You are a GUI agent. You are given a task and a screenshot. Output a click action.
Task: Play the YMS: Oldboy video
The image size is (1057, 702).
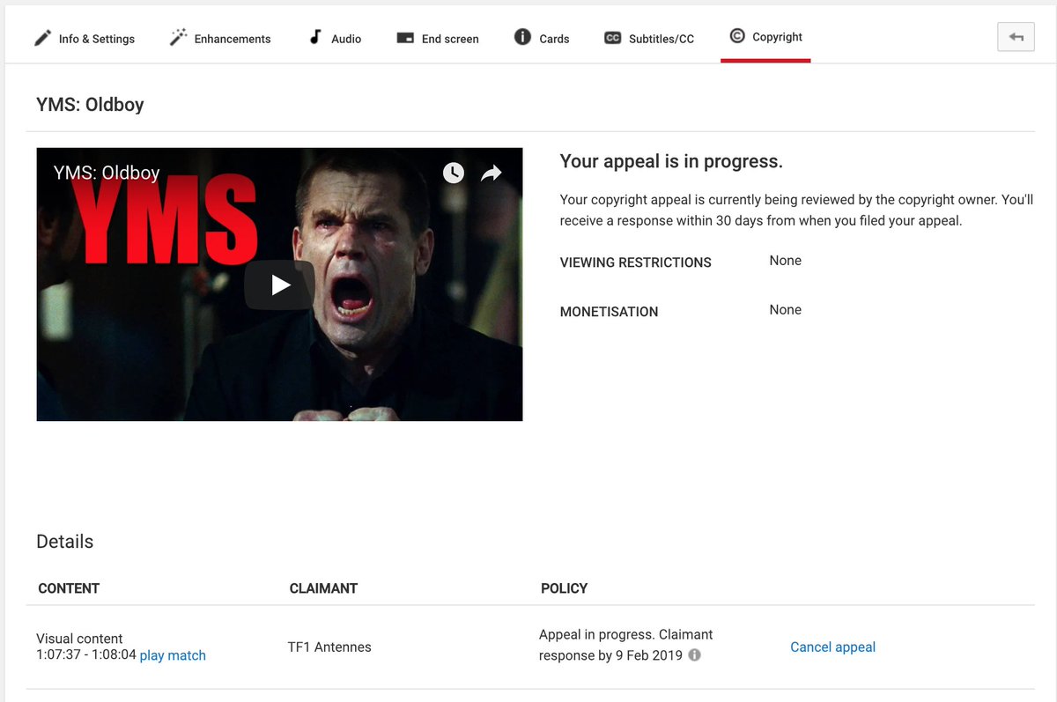tap(279, 284)
